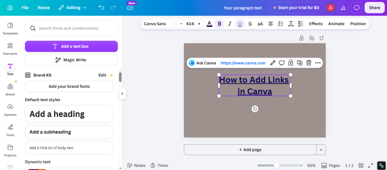Open Notes at the bottom bar
The height and width of the screenshot is (170, 387).
coord(136,165)
